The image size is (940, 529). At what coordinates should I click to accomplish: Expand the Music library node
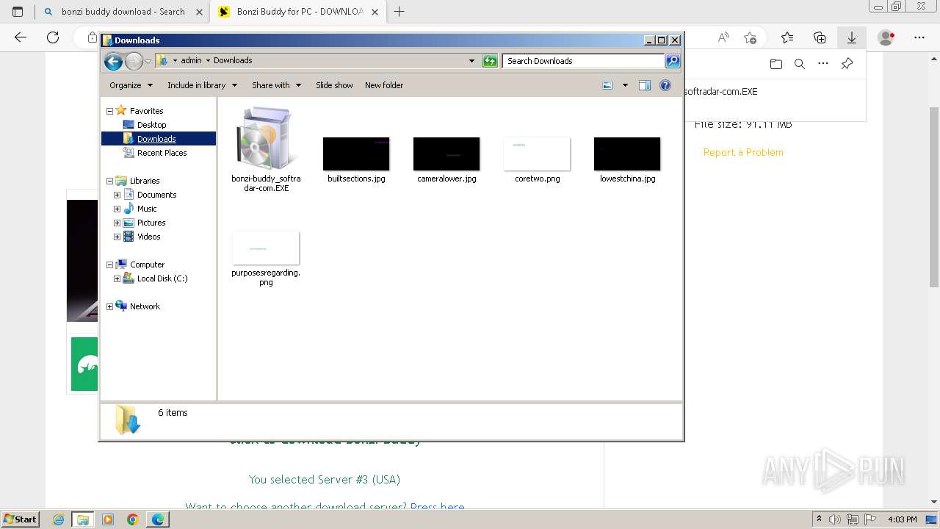pos(117,209)
